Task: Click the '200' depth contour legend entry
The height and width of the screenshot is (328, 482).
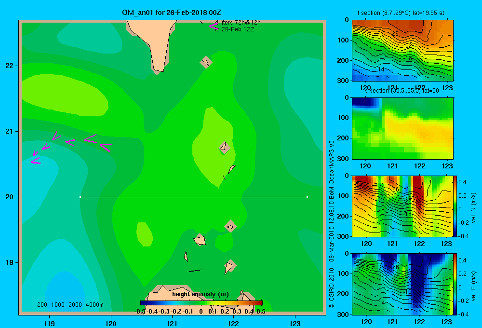Action: coord(42,305)
